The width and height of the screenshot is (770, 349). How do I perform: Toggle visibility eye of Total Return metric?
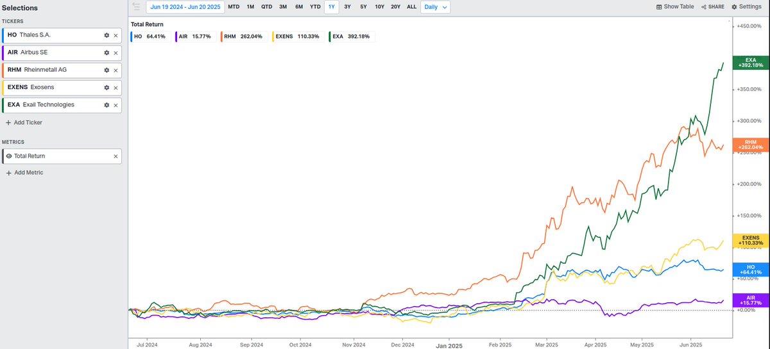coord(9,156)
